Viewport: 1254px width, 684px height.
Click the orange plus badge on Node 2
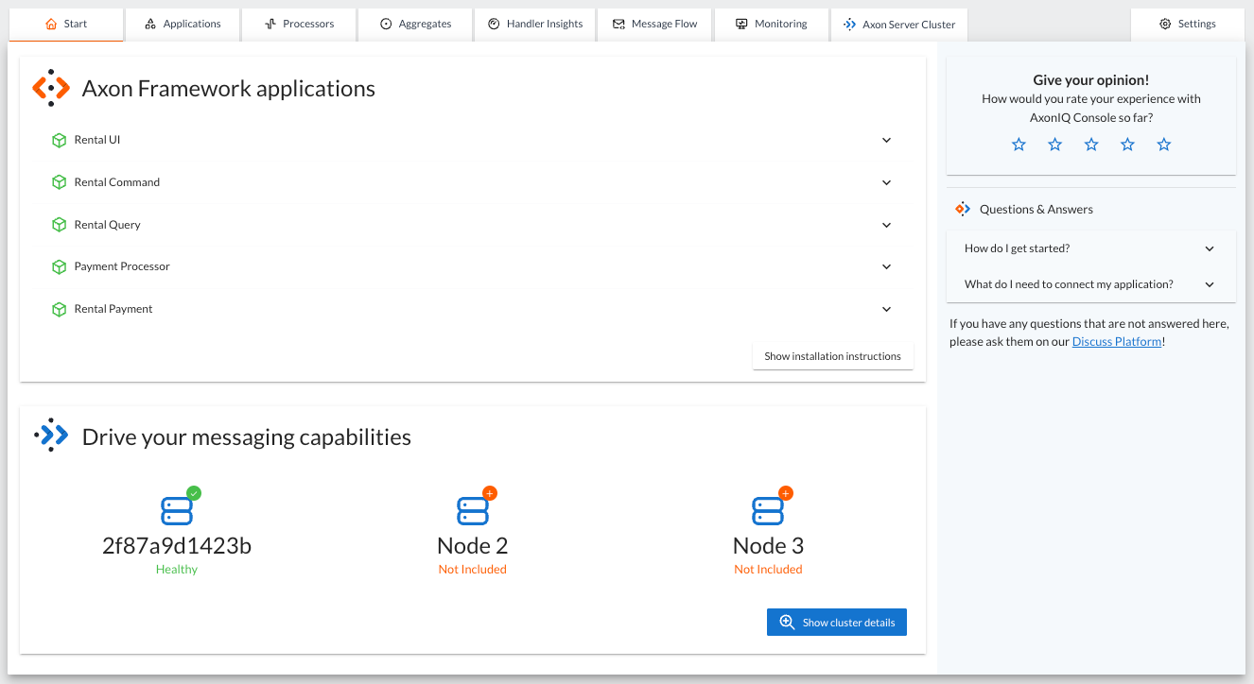coord(490,493)
